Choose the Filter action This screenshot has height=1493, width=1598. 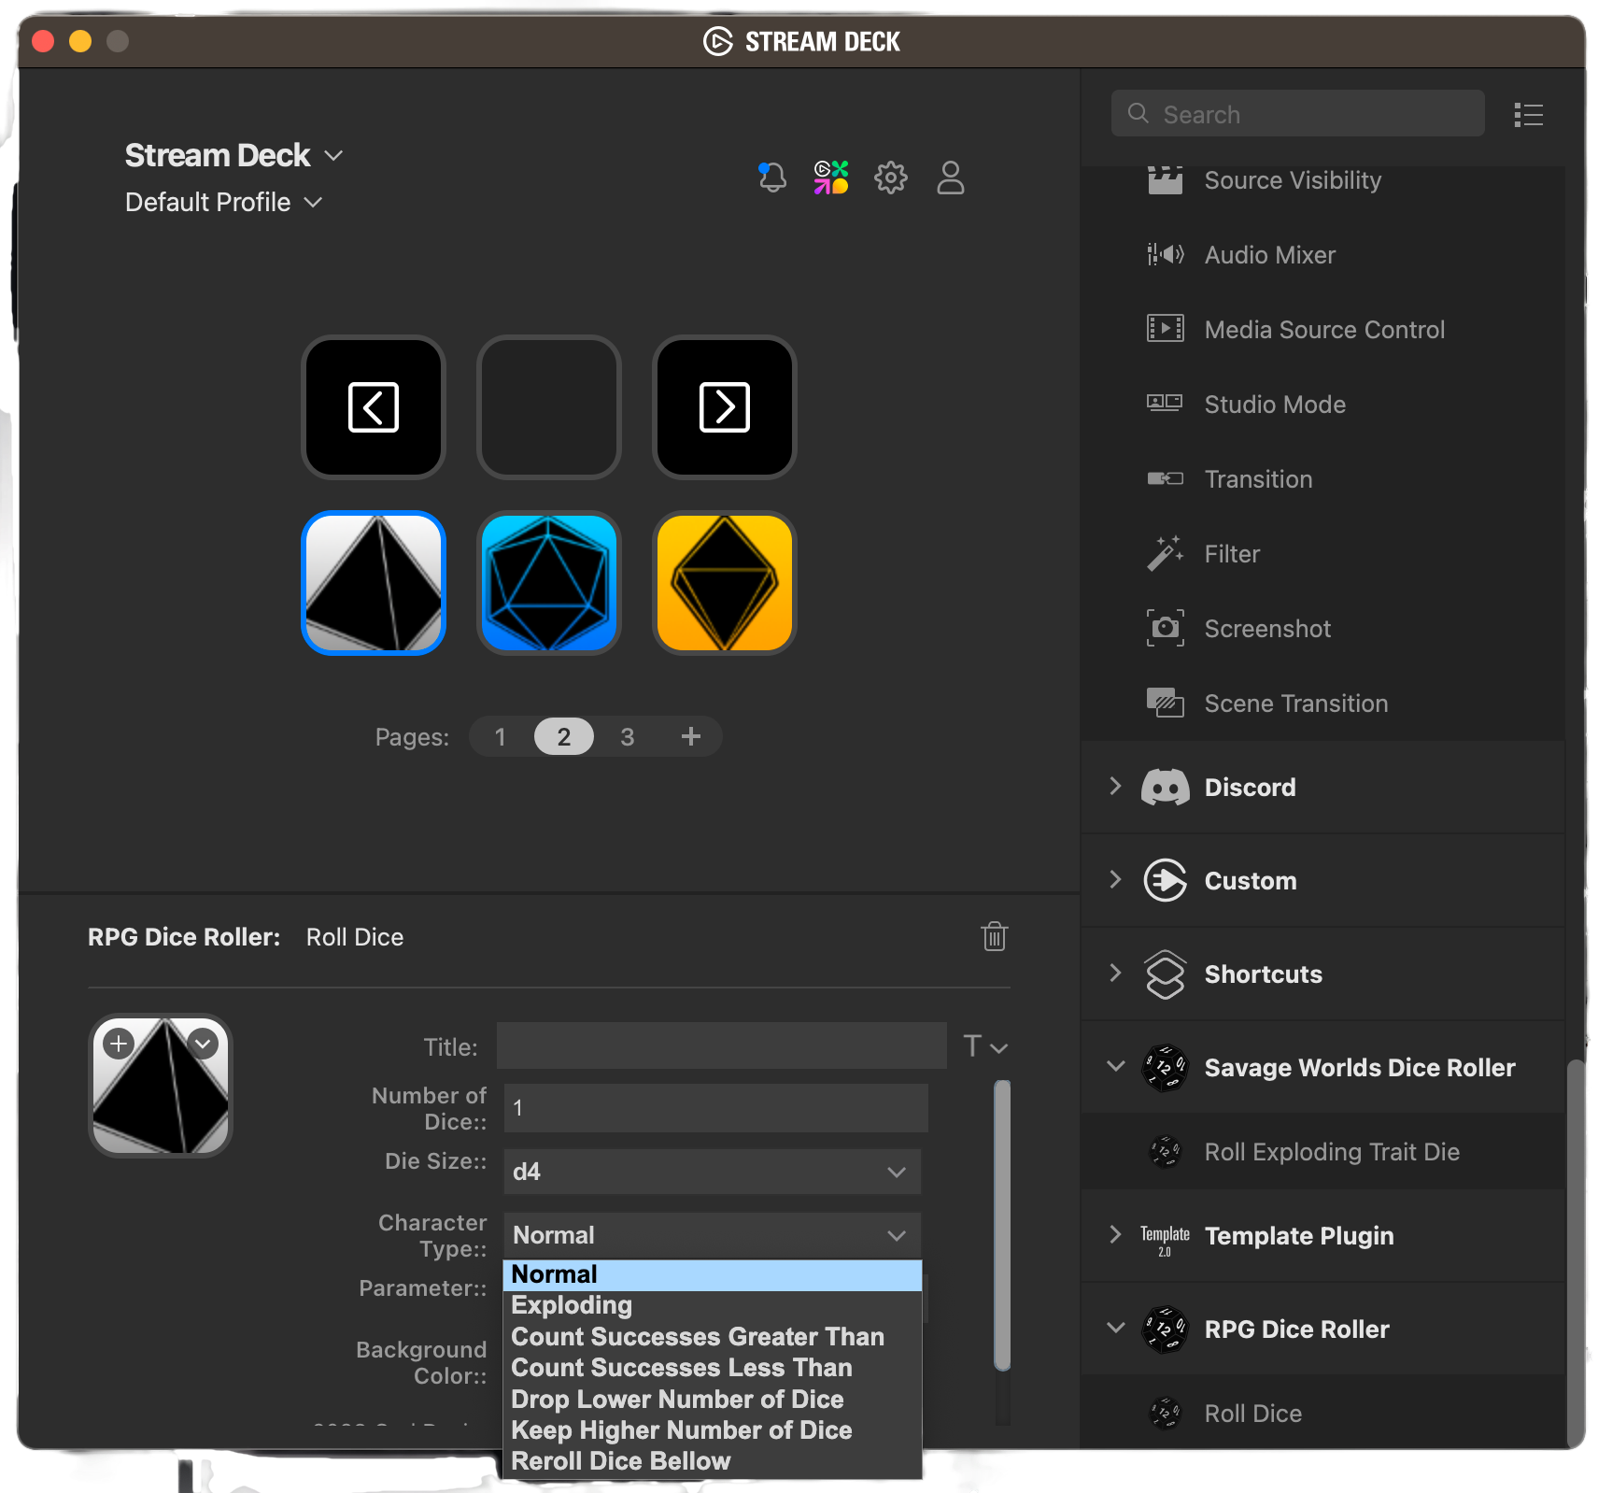click(1322, 554)
